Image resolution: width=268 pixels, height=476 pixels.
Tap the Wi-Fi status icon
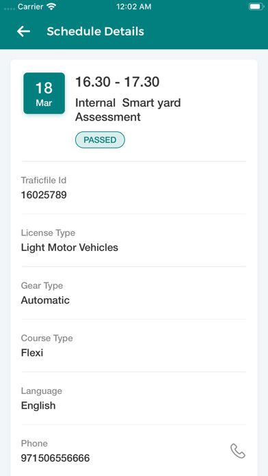click(52, 7)
